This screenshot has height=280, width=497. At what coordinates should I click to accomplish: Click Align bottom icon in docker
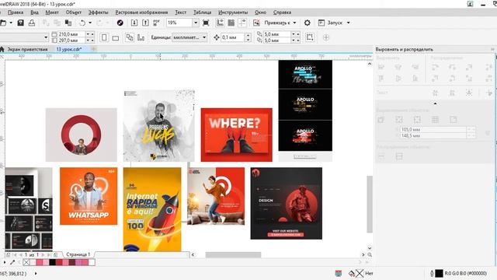415,78
